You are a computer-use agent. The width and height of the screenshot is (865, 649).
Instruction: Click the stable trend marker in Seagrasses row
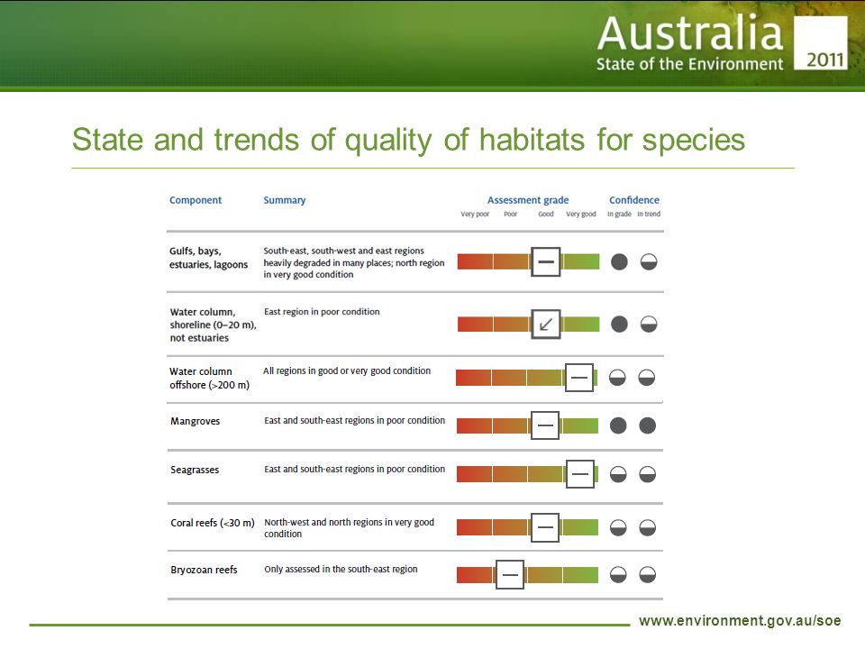pos(579,474)
